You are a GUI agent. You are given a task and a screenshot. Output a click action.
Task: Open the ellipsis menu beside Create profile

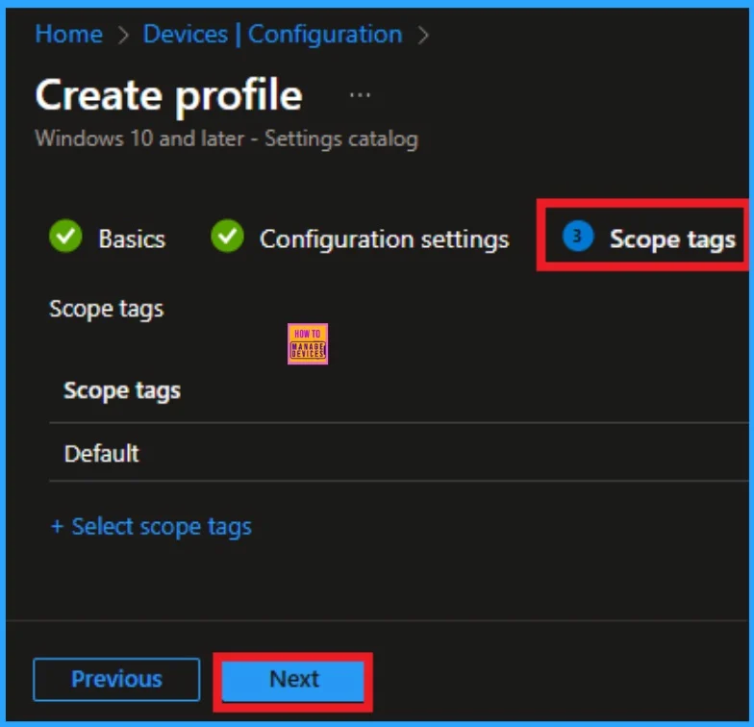360,95
